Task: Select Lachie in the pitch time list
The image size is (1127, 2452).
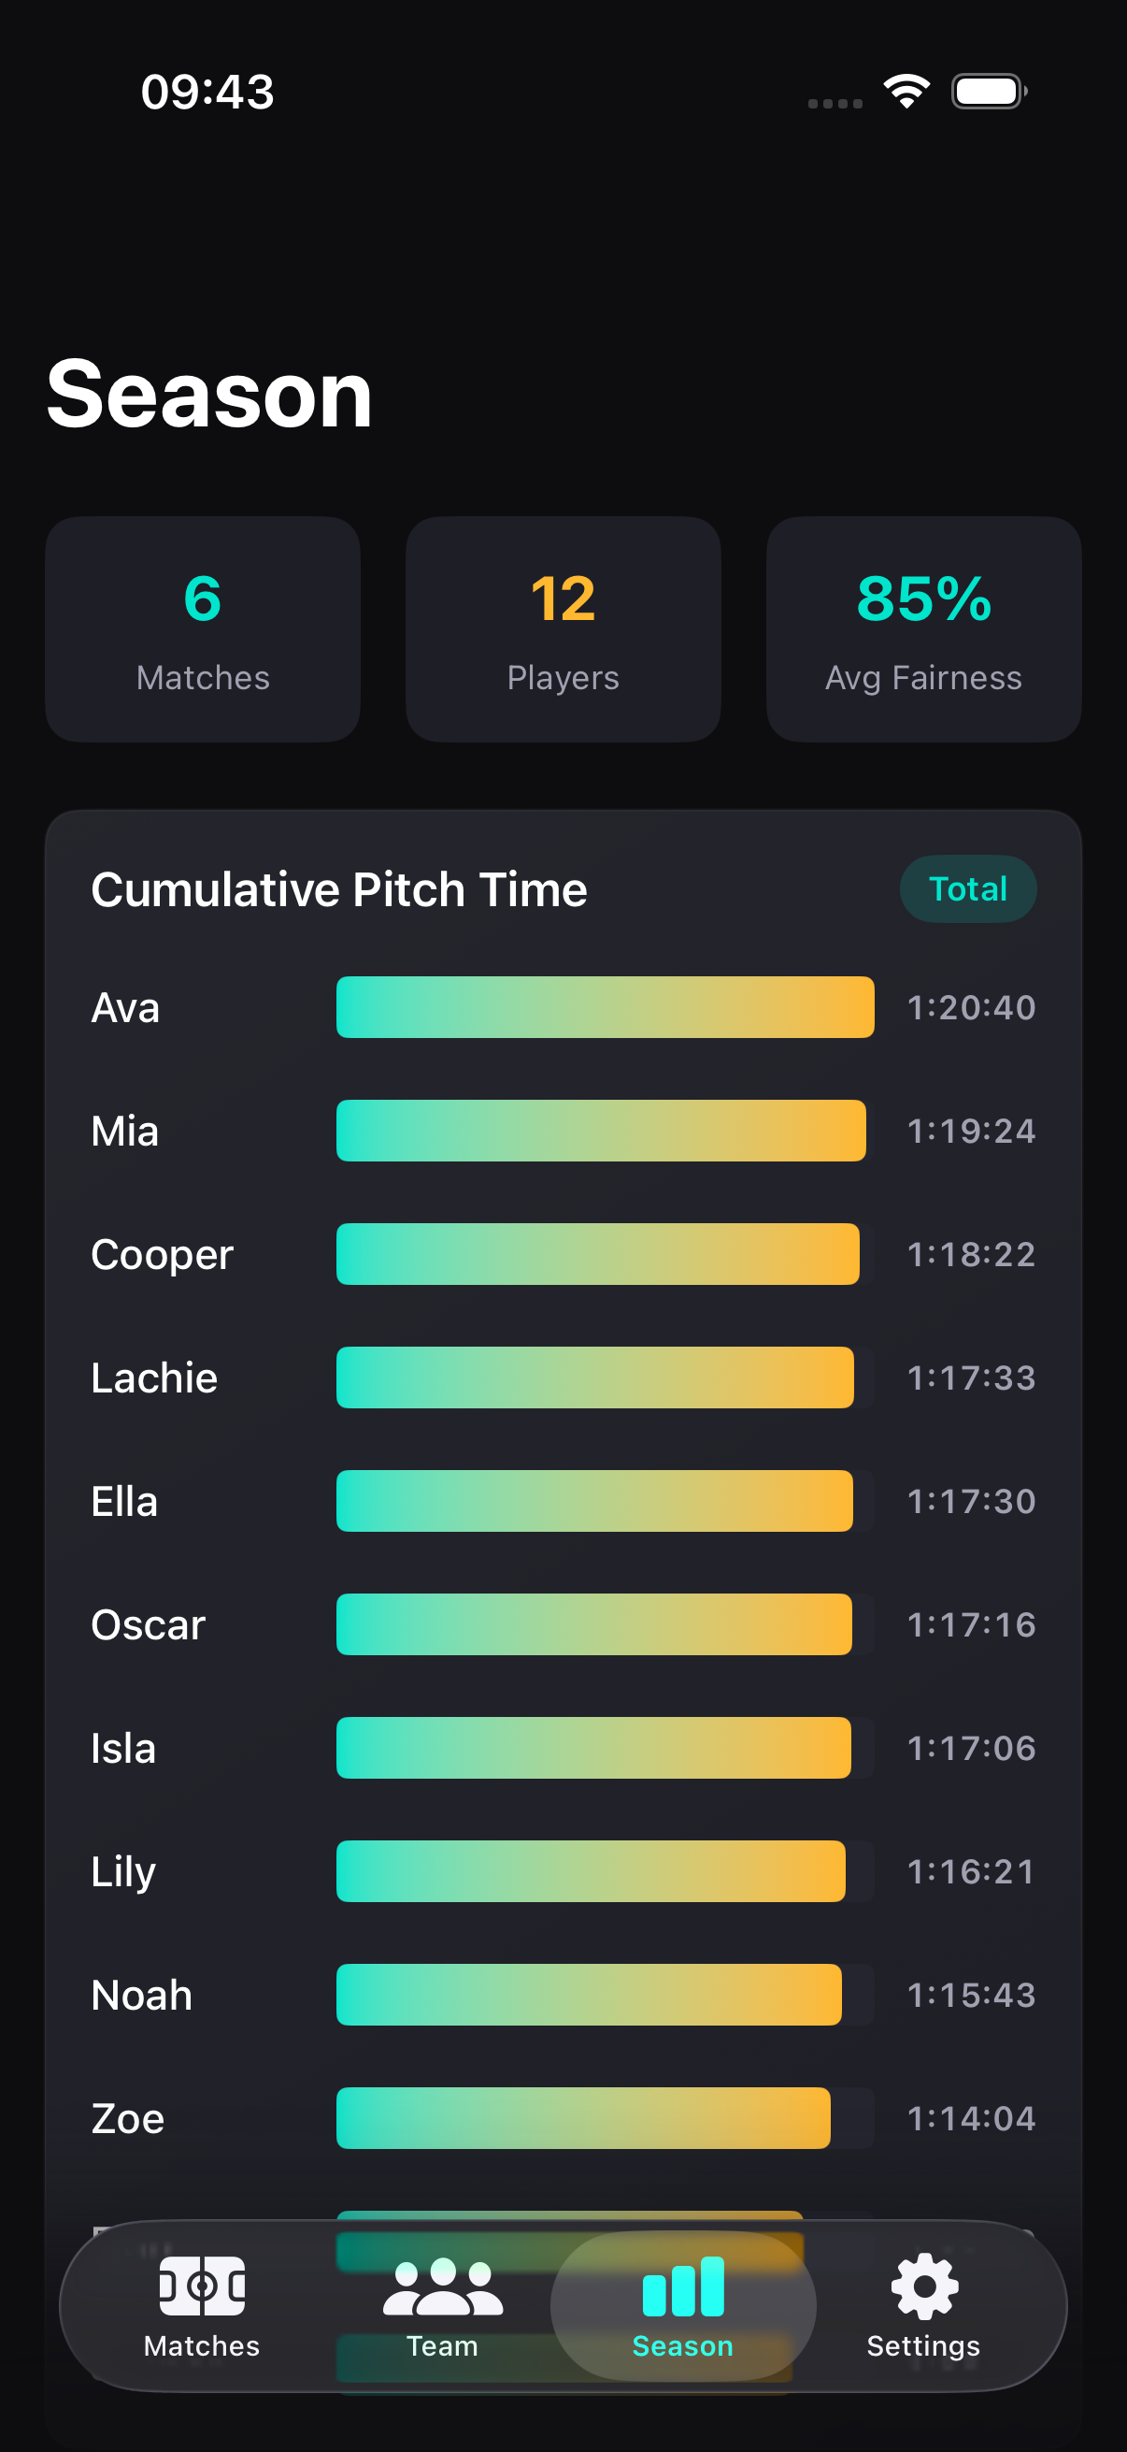Action: coord(155,1378)
